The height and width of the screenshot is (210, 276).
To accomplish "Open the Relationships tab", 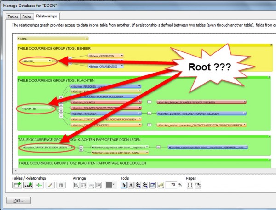I will [x=47, y=17].
